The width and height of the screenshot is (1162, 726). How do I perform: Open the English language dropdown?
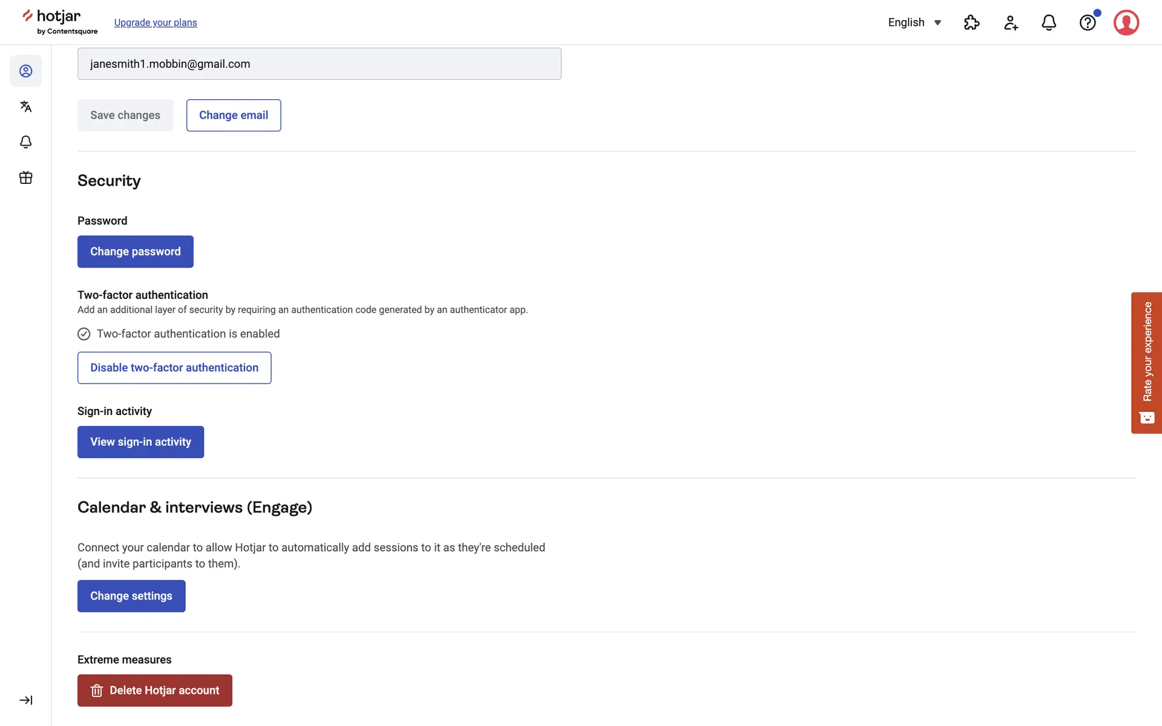[x=906, y=22]
